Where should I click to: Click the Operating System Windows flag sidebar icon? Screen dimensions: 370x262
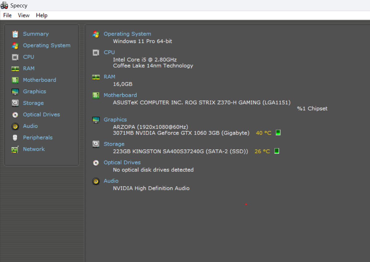click(15, 45)
